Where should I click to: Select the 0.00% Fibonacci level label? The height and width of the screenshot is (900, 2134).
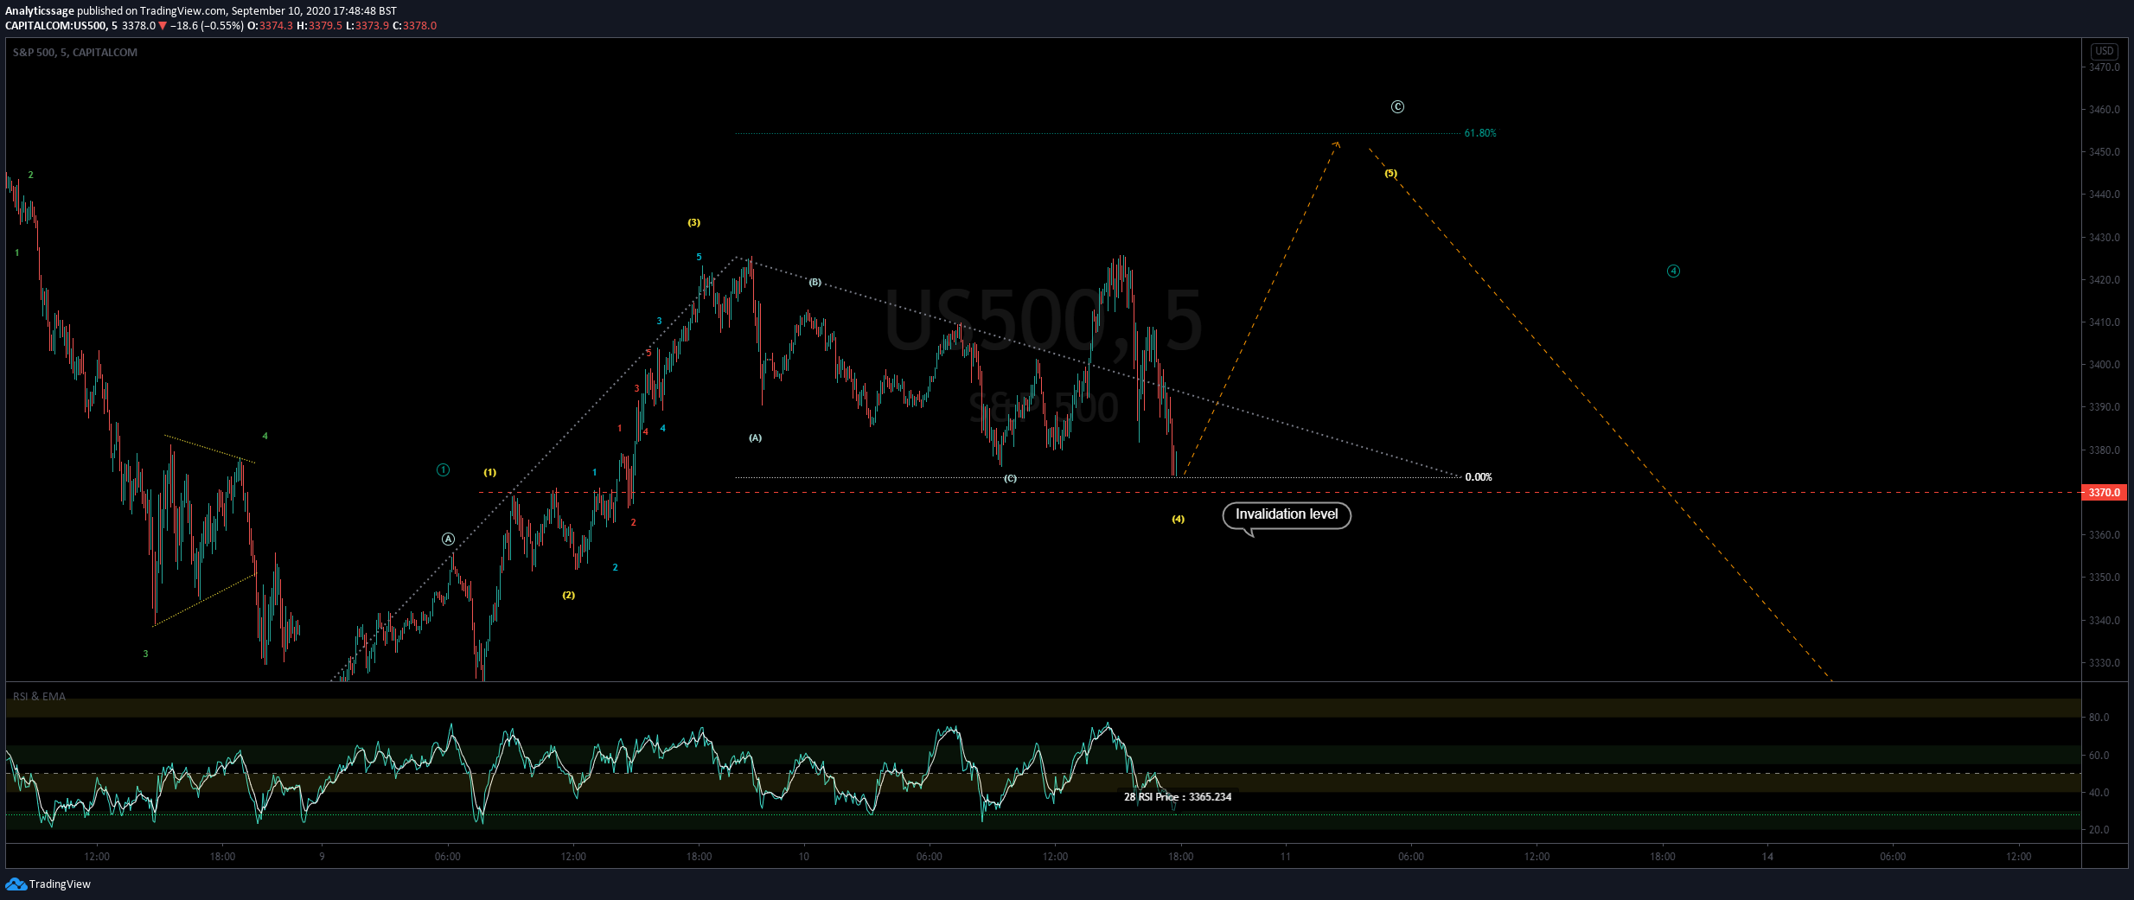pyautogui.click(x=1478, y=477)
